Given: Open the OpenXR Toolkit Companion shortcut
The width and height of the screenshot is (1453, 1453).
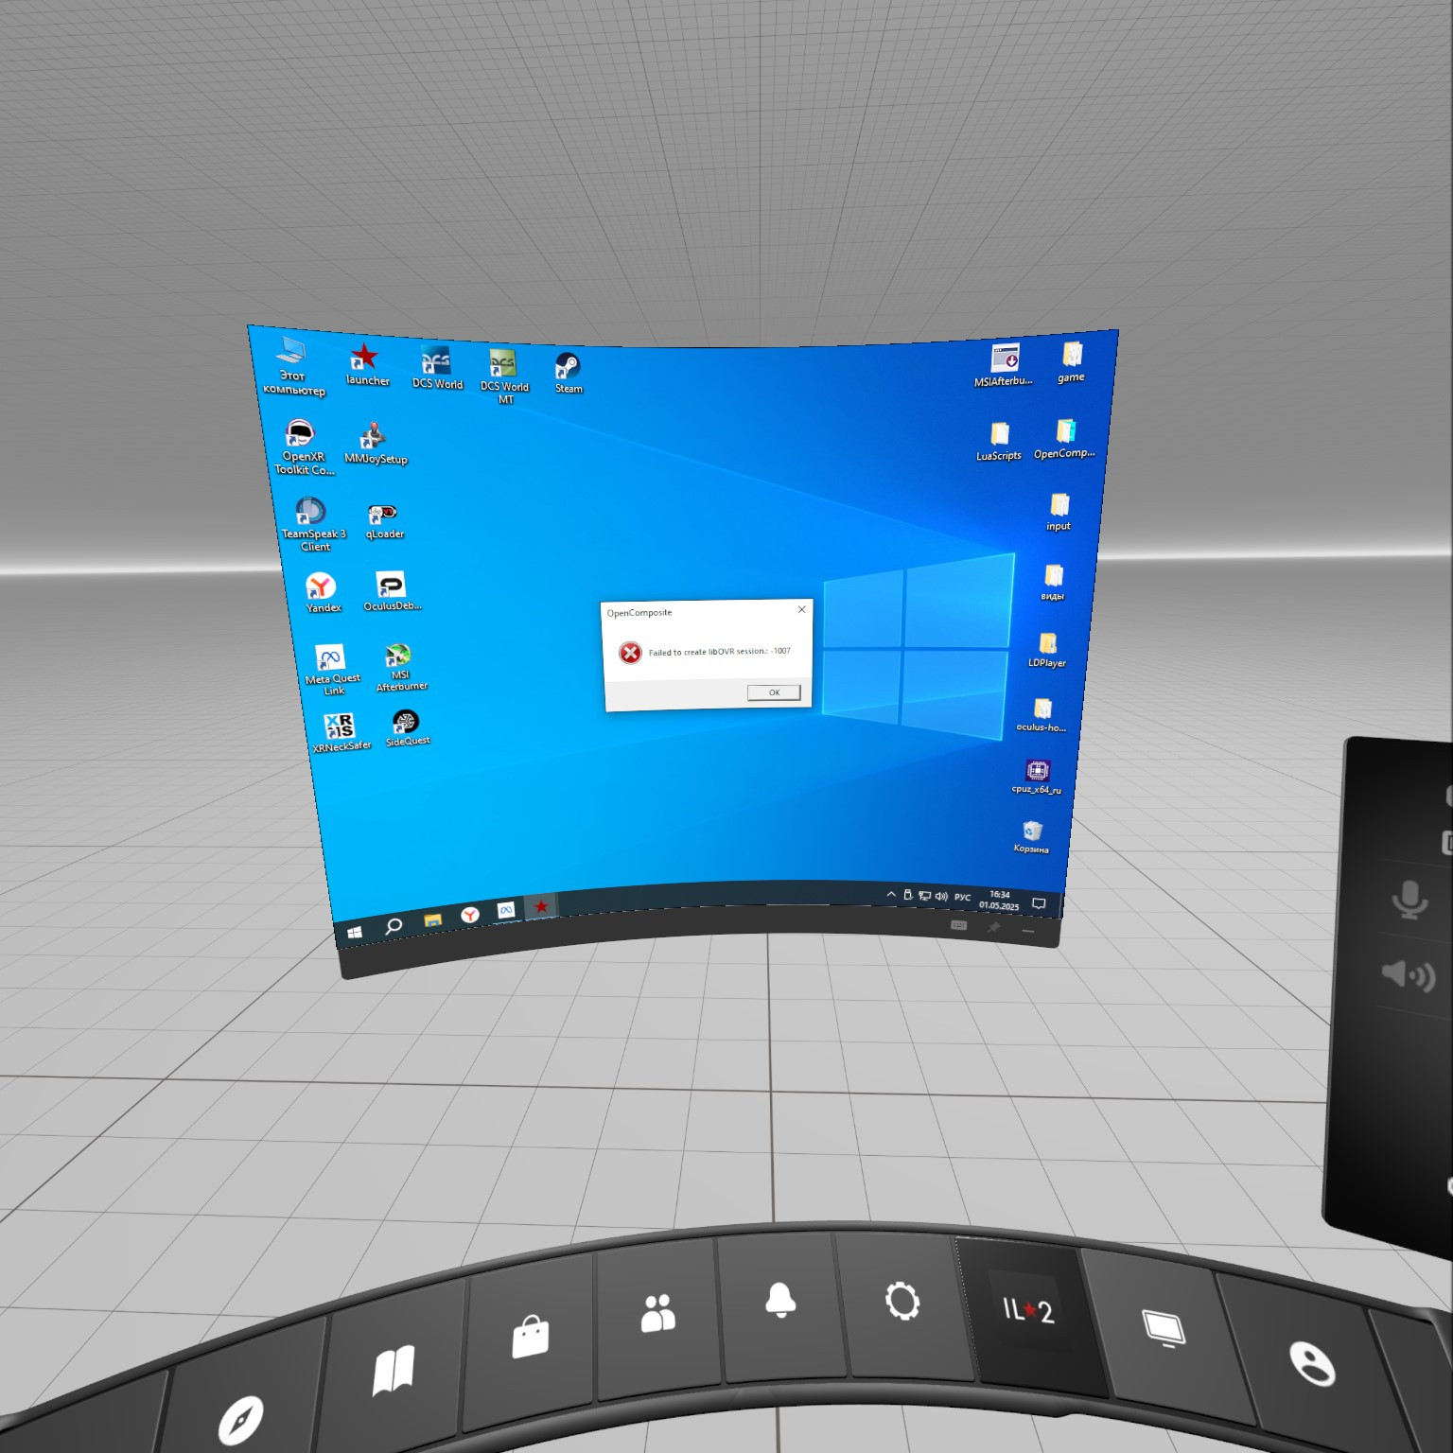Looking at the screenshot, I should [303, 447].
